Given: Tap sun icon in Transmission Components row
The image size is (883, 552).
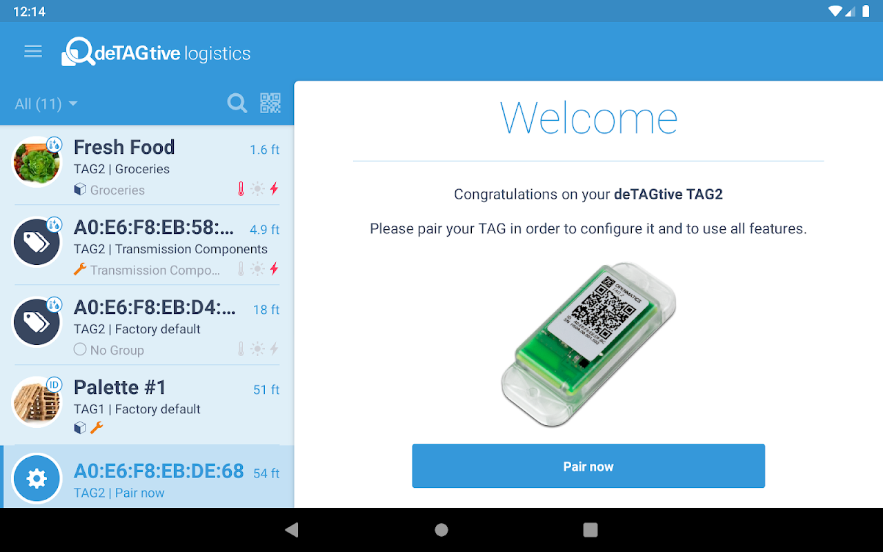Looking at the screenshot, I should [257, 269].
